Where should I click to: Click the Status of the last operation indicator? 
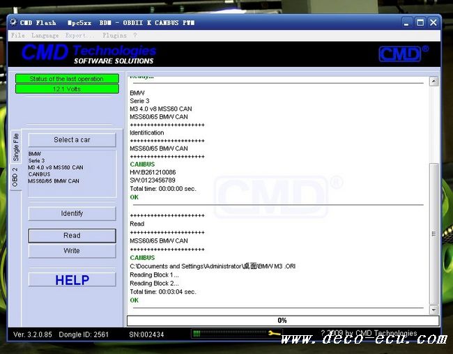(67, 79)
